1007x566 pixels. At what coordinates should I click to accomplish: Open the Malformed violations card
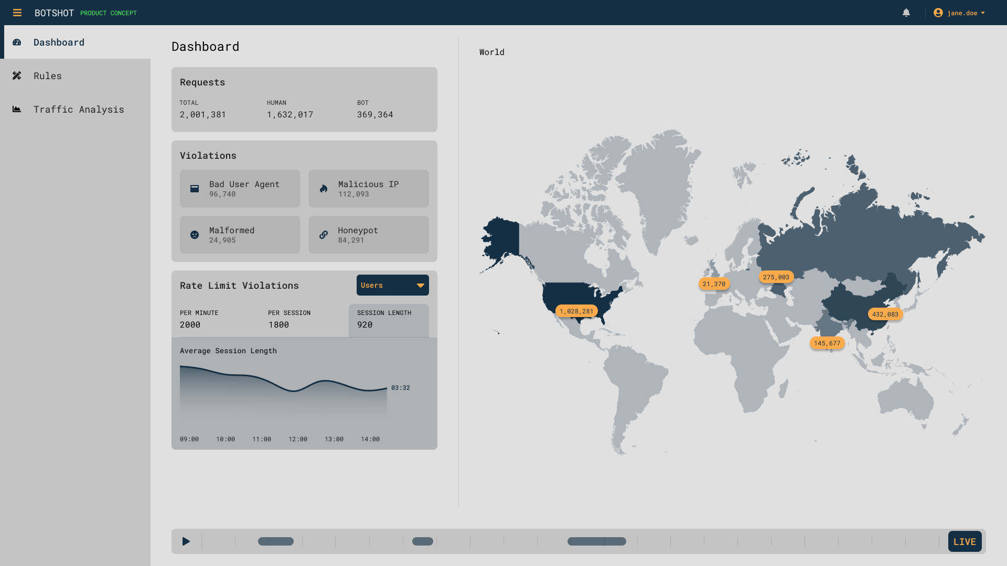click(x=240, y=235)
